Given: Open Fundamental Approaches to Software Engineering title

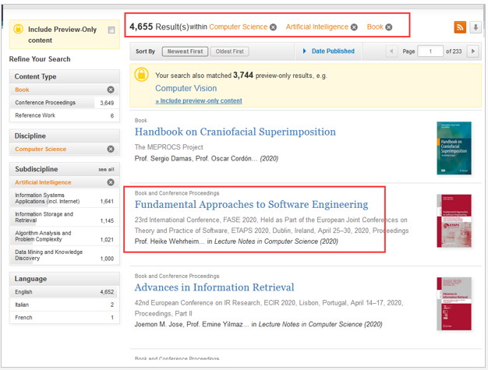Looking at the screenshot, I should 252,204.
